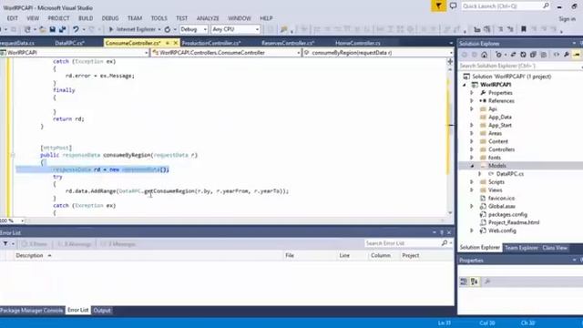Open the TOOLS menu
Image resolution: width=583 pixels, height=328 pixels.
tap(159, 18)
